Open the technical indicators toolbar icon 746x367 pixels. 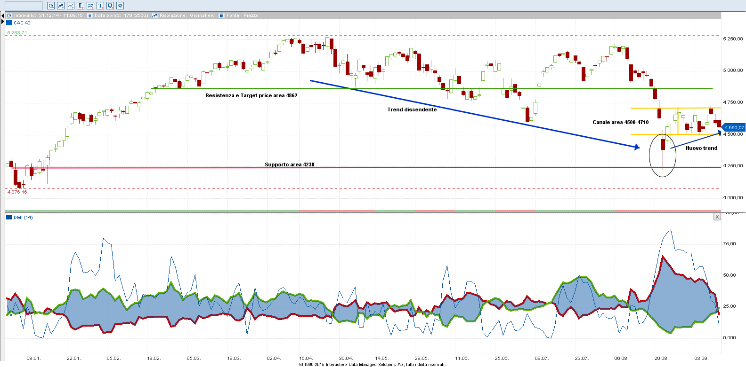(x=90, y=6)
